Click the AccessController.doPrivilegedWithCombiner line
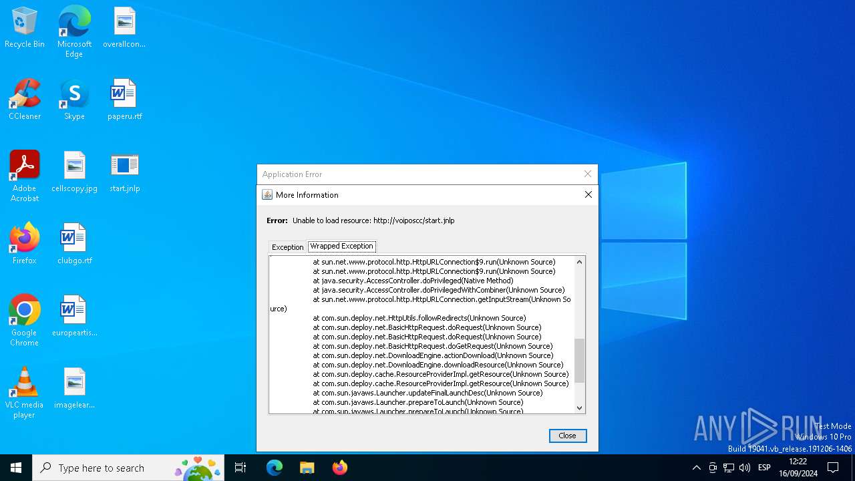 (439, 290)
